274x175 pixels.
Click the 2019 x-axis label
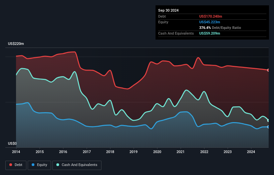(133, 152)
